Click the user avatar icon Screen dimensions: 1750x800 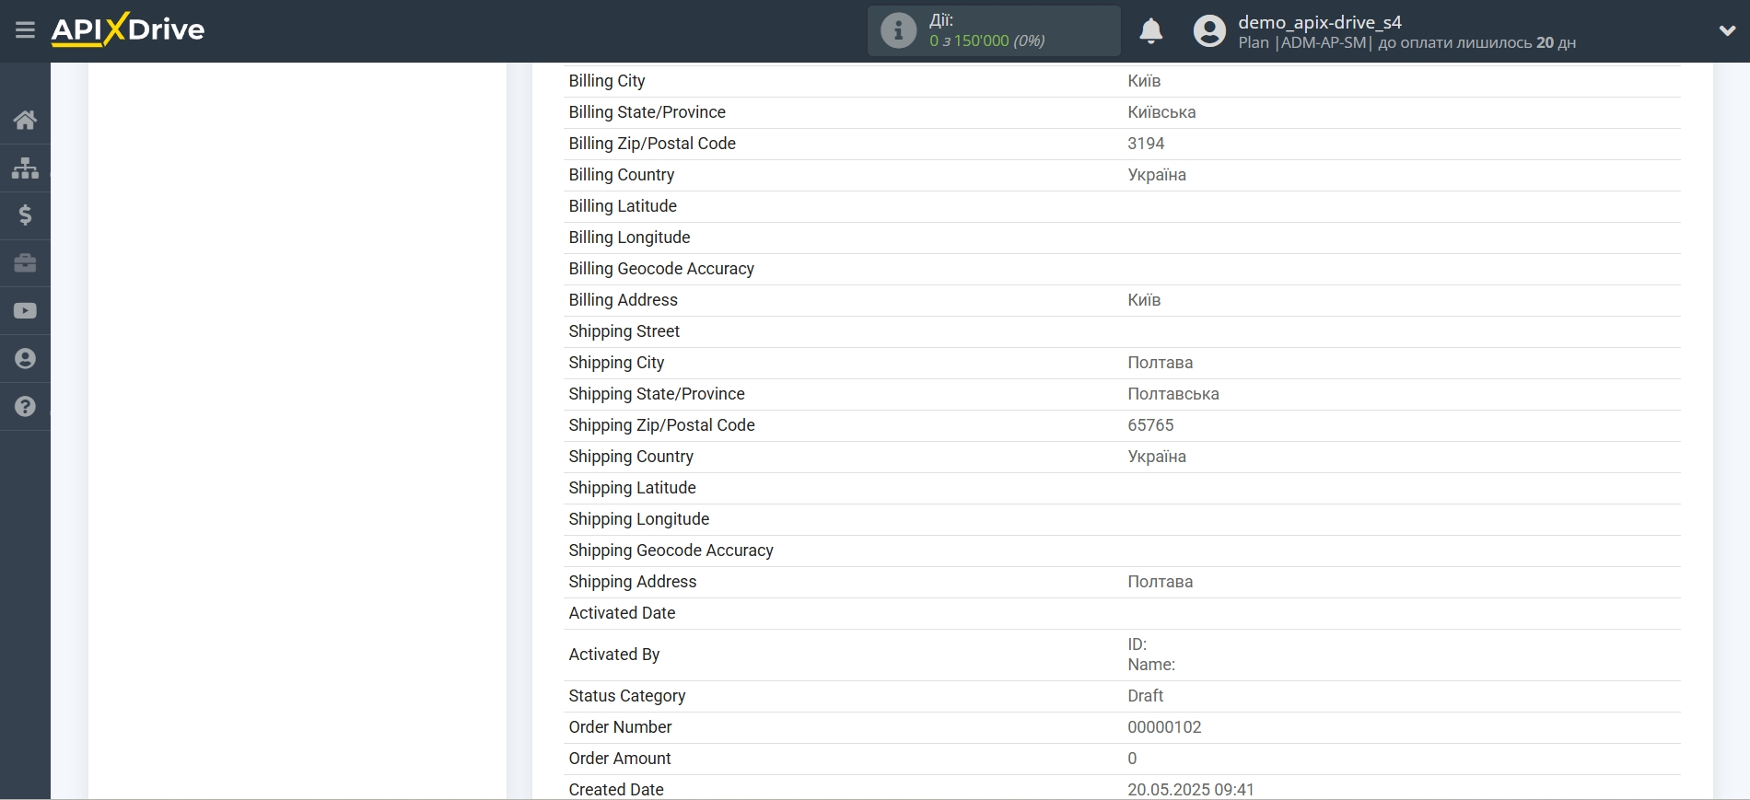tap(1209, 31)
